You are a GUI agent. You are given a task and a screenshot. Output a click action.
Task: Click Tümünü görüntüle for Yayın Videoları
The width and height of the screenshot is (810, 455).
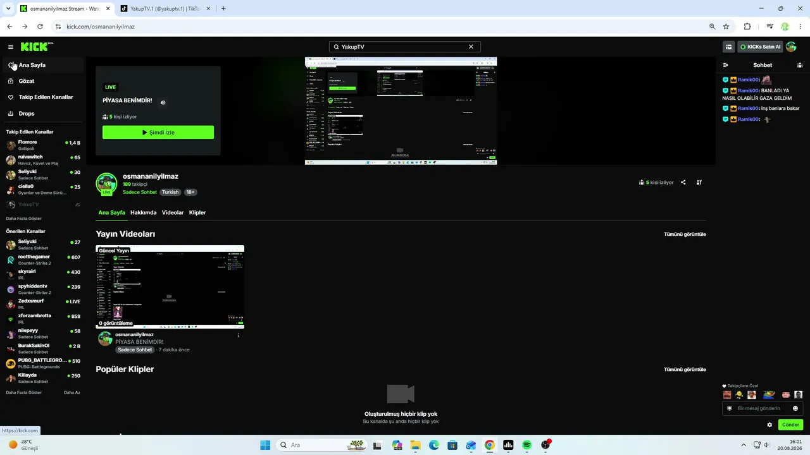(685, 234)
